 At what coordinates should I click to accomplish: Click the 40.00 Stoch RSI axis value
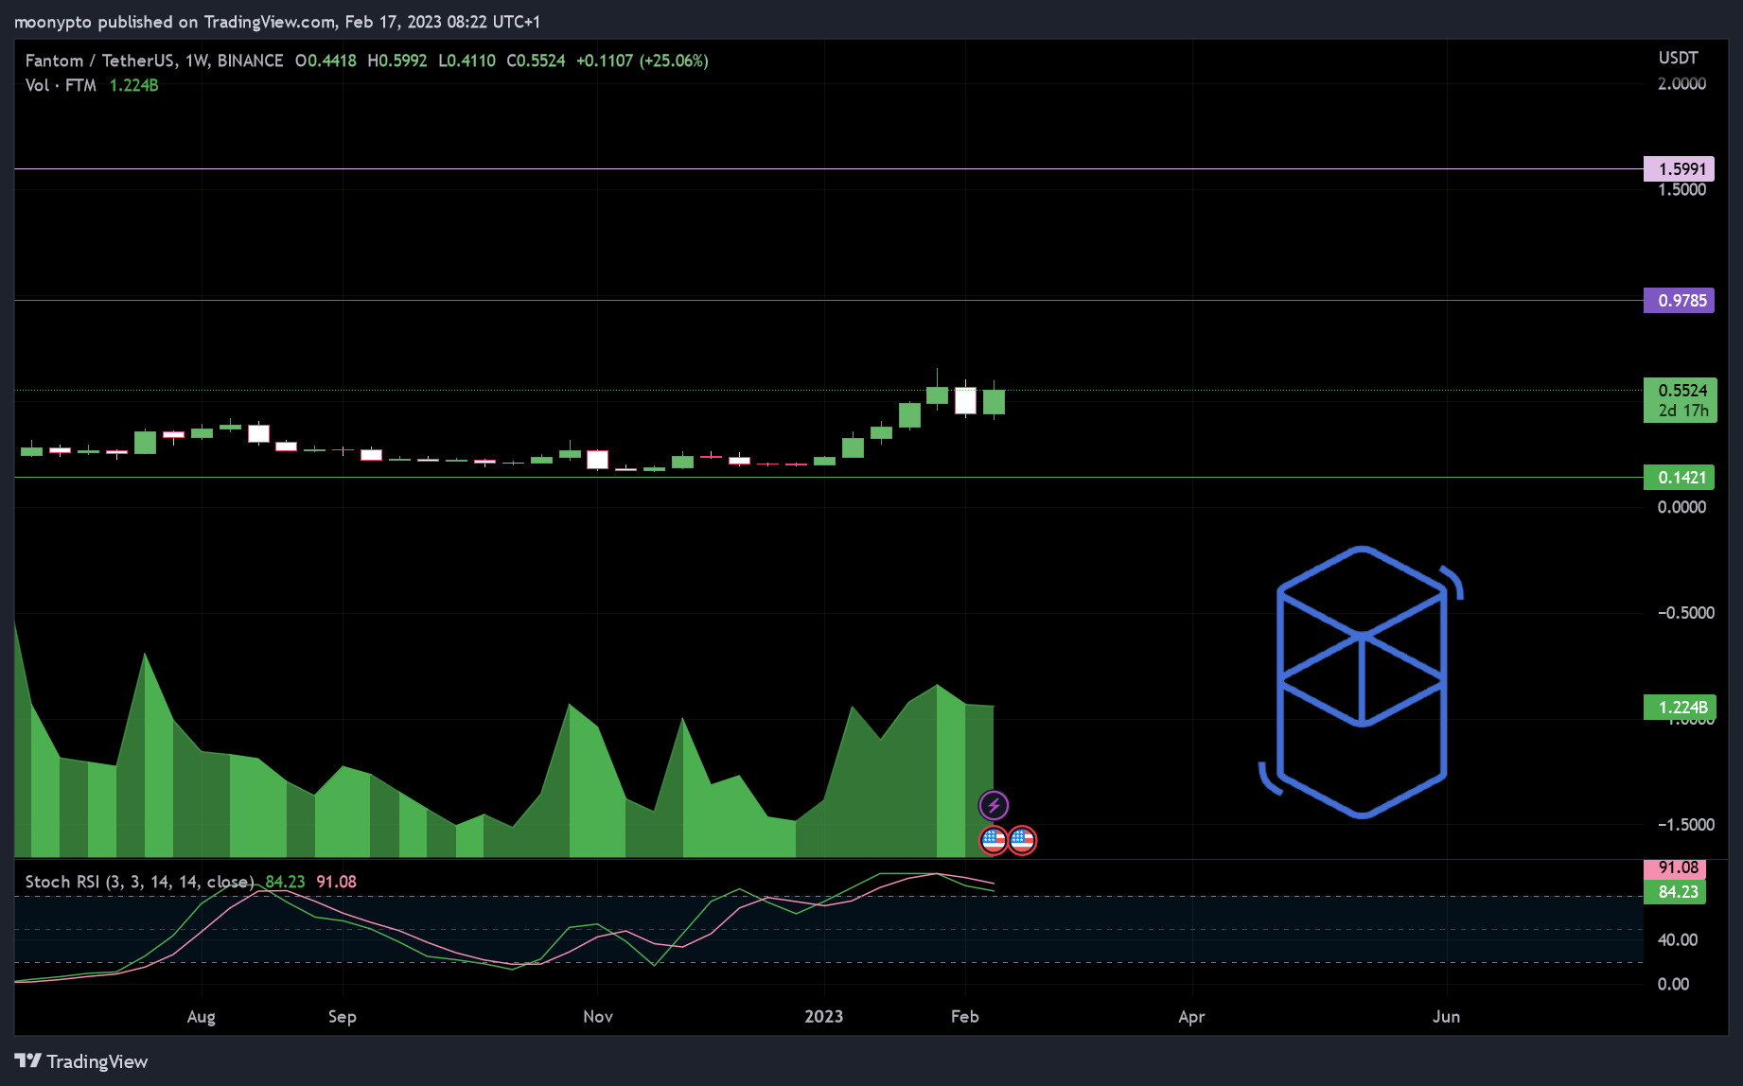pyautogui.click(x=1678, y=940)
